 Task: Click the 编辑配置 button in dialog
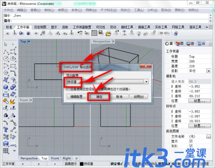(x=77, y=97)
